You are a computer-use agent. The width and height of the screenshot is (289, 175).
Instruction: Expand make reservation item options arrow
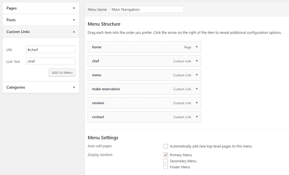tap(197, 89)
